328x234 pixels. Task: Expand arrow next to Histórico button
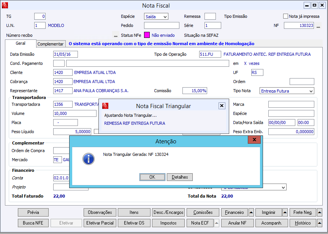(x=319, y=223)
